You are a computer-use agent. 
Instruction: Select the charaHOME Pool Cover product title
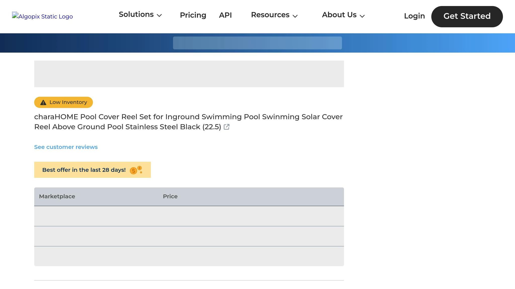pyautogui.click(x=189, y=122)
